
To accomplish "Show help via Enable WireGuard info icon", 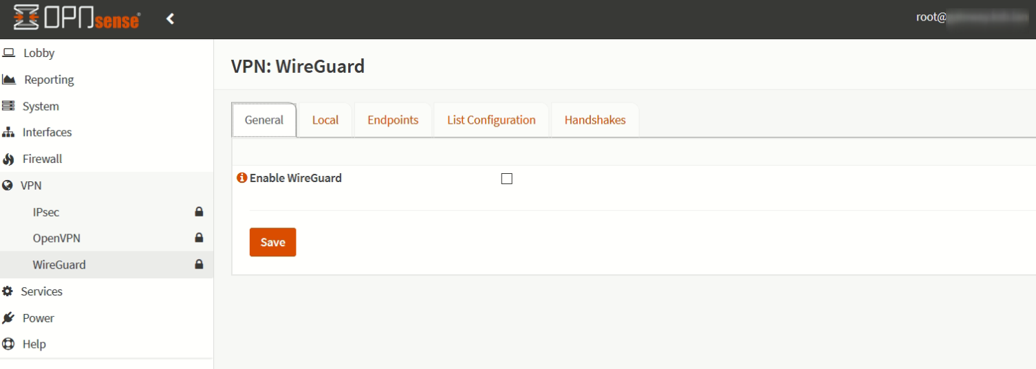I will pyautogui.click(x=241, y=178).
